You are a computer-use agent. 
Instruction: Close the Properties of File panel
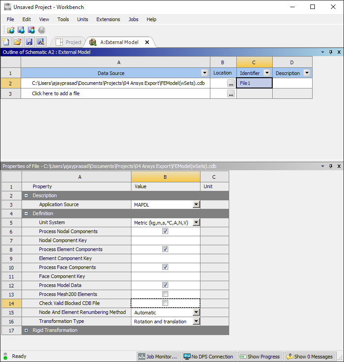pos(339,166)
